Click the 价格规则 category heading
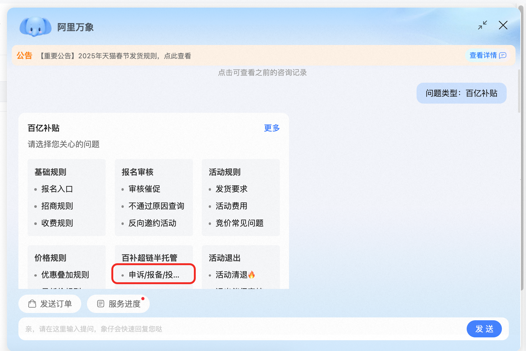The image size is (526, 351). pyautogui.click(x=50, y=258)
